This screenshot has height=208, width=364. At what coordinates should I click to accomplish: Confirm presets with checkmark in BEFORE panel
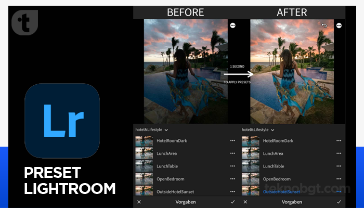tap(232, 202)
